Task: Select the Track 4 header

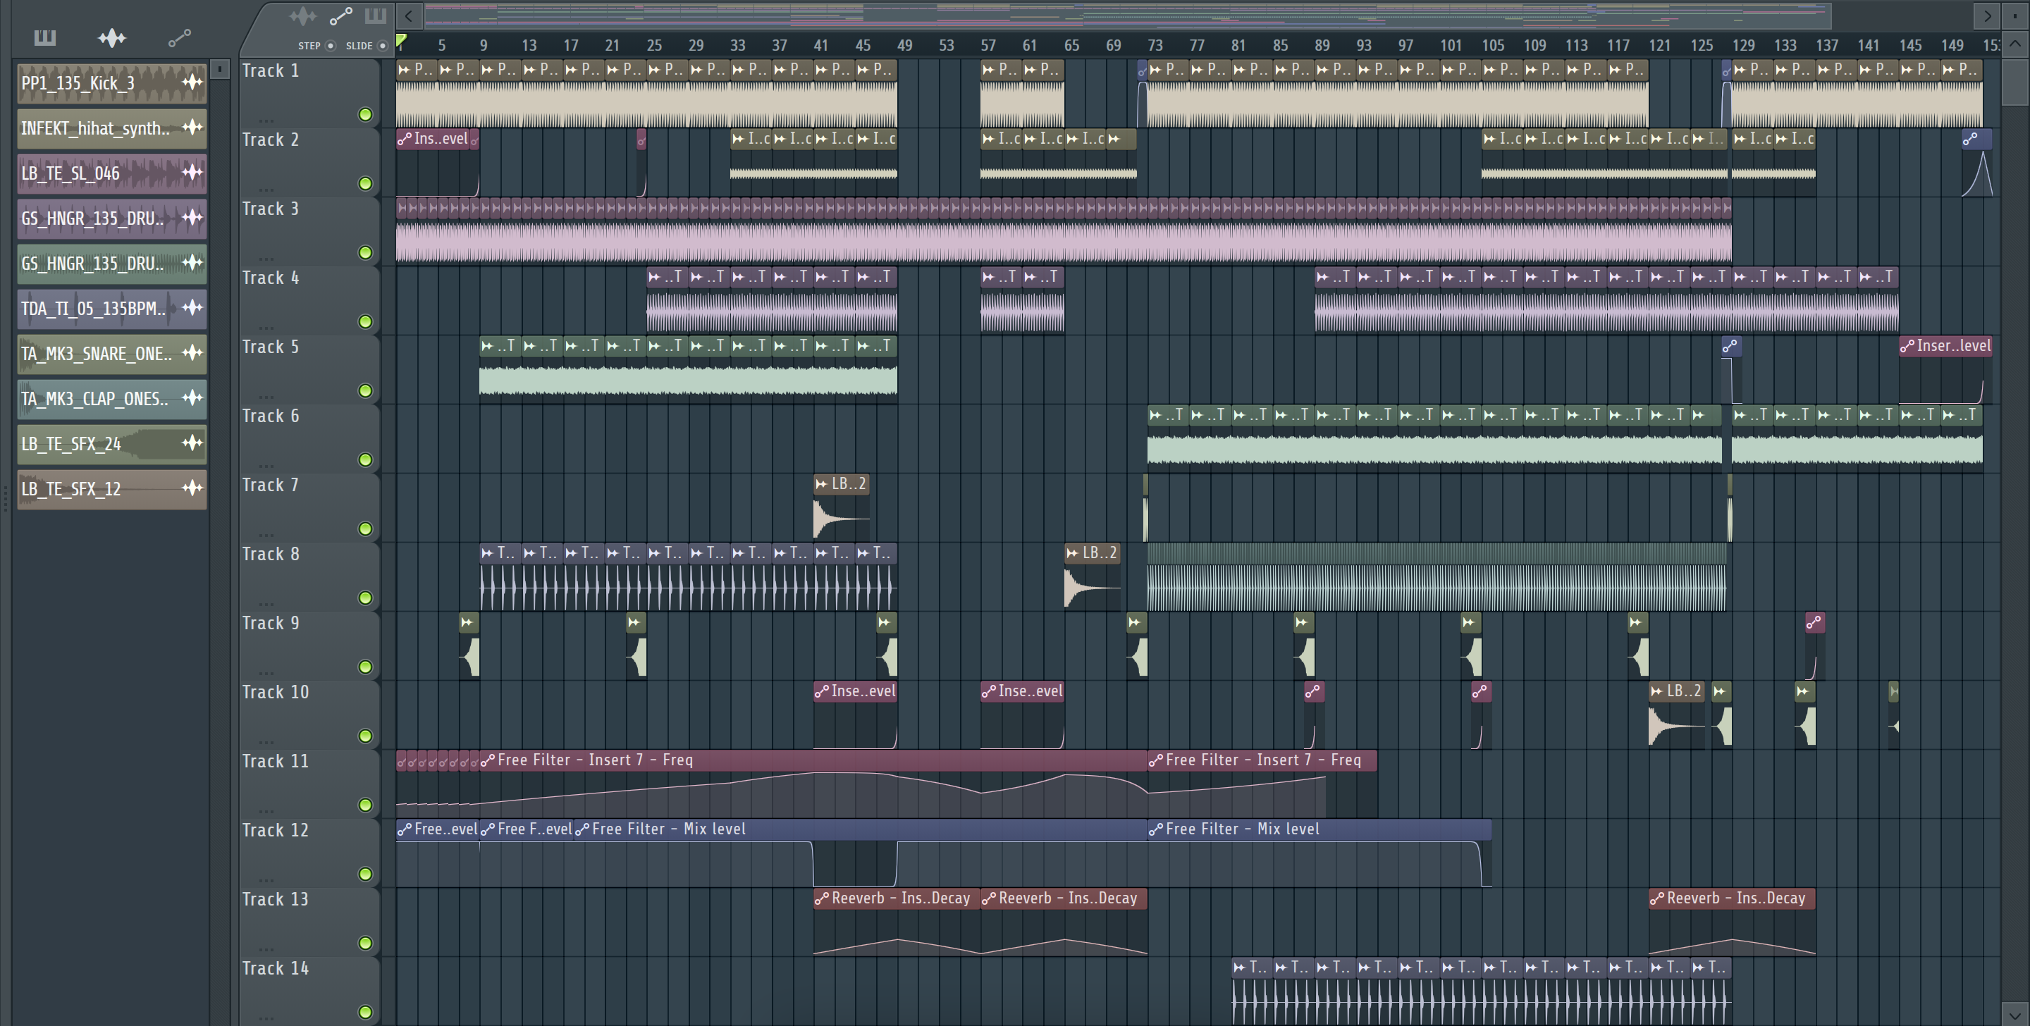Action: [309, 299]
